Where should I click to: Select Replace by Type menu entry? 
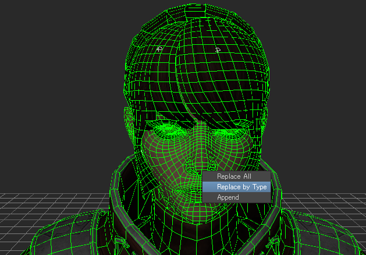click(x=236, y=187)
